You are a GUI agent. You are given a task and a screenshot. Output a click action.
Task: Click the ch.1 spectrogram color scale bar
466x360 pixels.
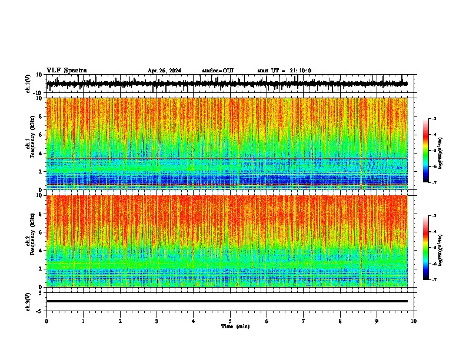(x=425, y=151)
